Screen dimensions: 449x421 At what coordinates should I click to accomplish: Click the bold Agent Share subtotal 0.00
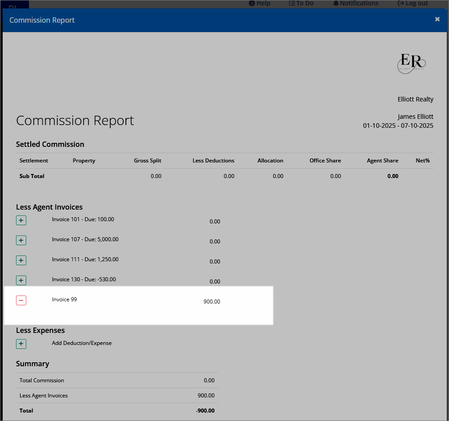[x=393, y=176]
